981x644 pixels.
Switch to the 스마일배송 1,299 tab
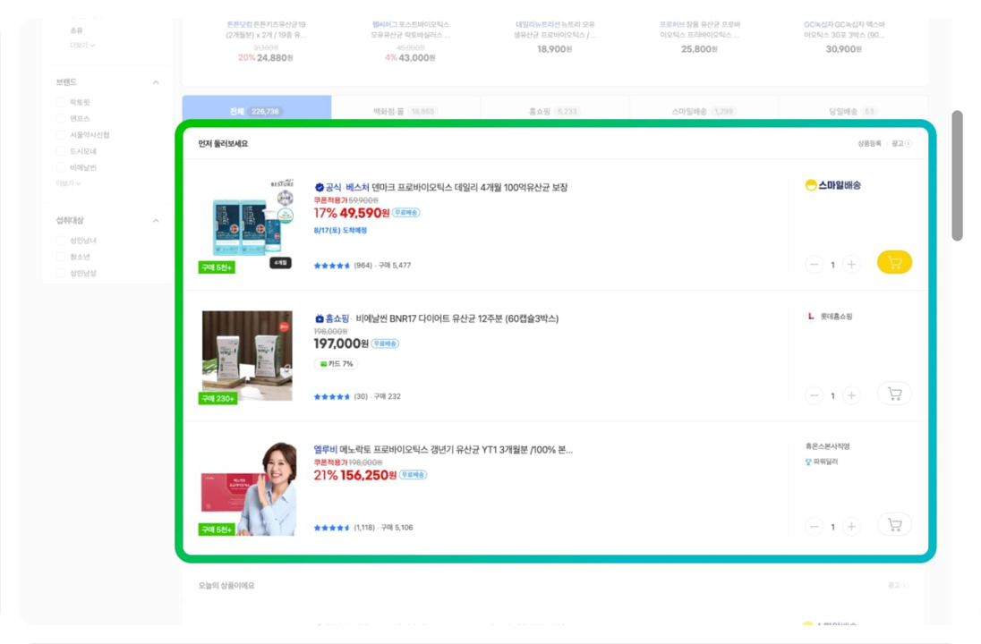704,111
